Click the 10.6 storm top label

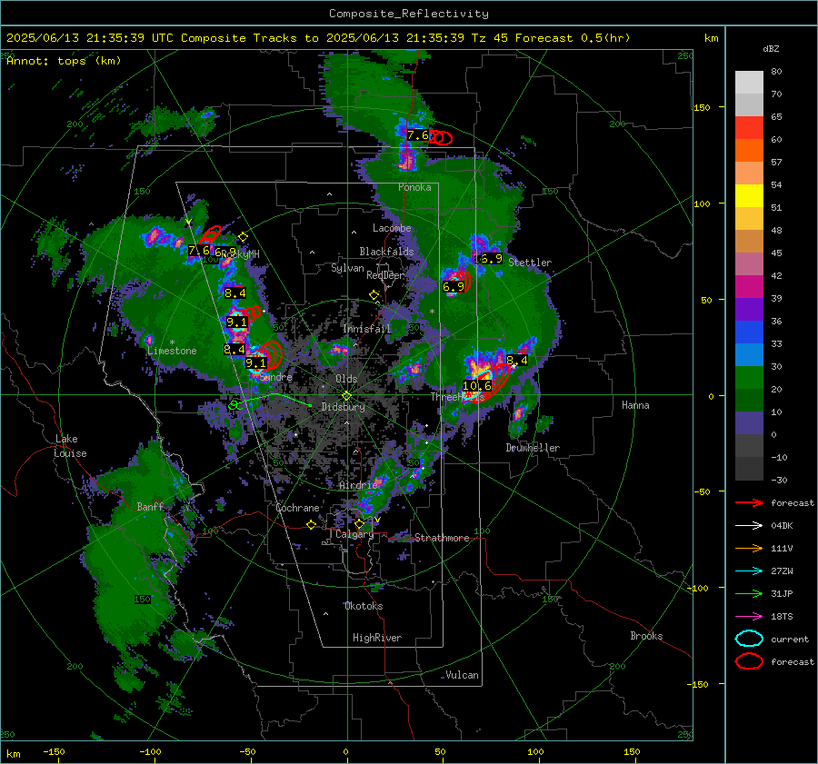tap(477, 386)
